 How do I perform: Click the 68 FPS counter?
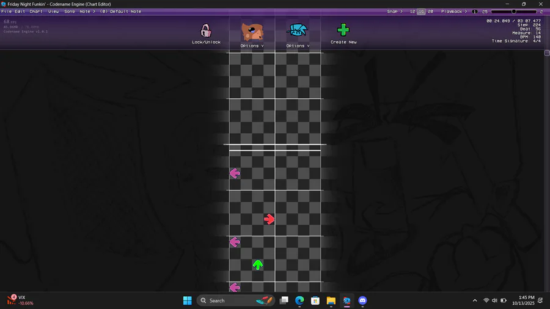(x=10, y=22)
